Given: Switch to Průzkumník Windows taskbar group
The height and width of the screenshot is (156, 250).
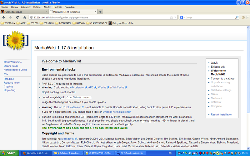Looking at the screenshot, I should pos(68,153).
